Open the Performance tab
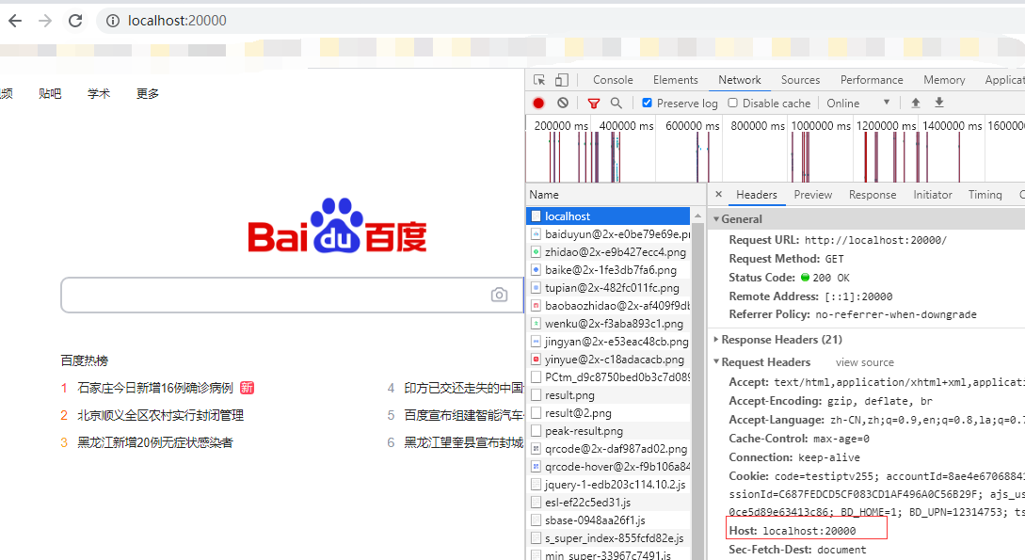 point(872,80)
